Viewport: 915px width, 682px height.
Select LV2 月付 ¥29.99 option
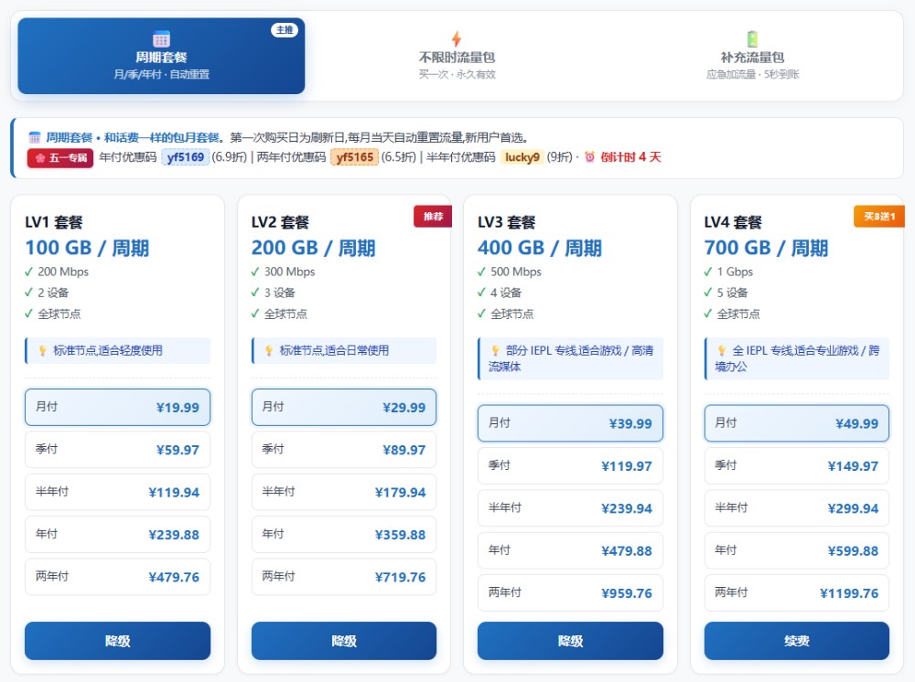[344, 407]
